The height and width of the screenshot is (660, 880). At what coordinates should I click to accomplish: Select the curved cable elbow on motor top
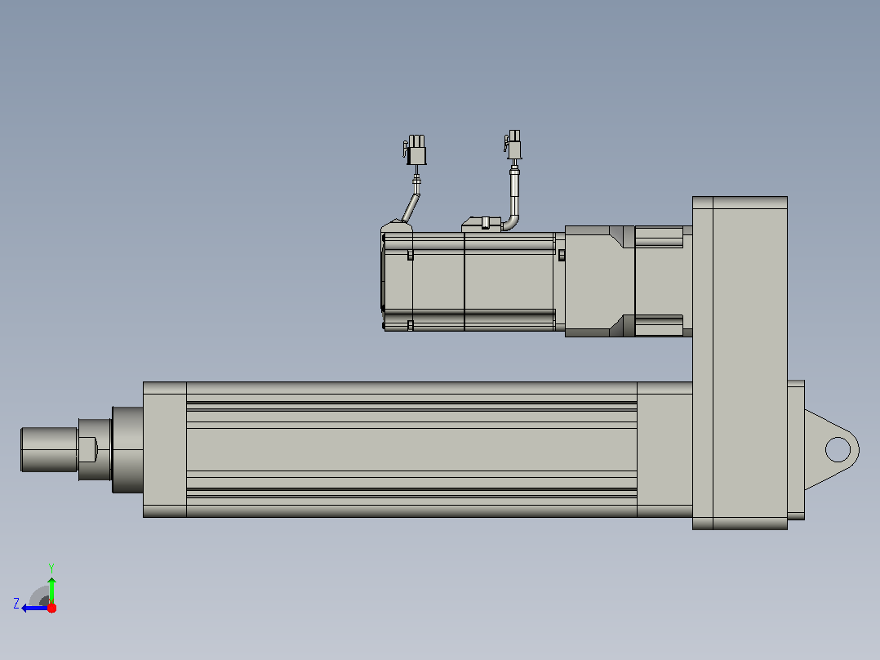point(511,216)
